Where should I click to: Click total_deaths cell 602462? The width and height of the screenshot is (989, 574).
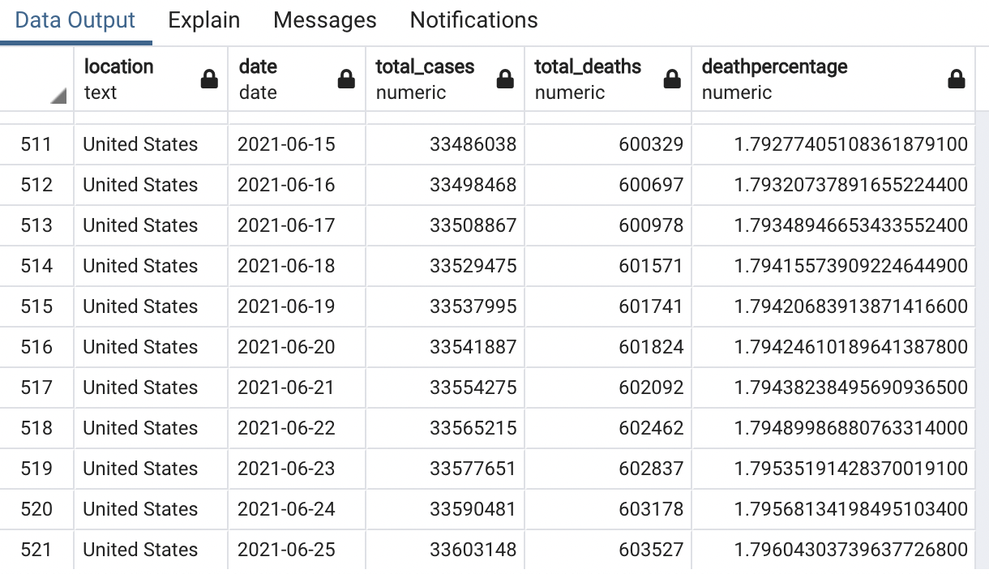[651, 428]
